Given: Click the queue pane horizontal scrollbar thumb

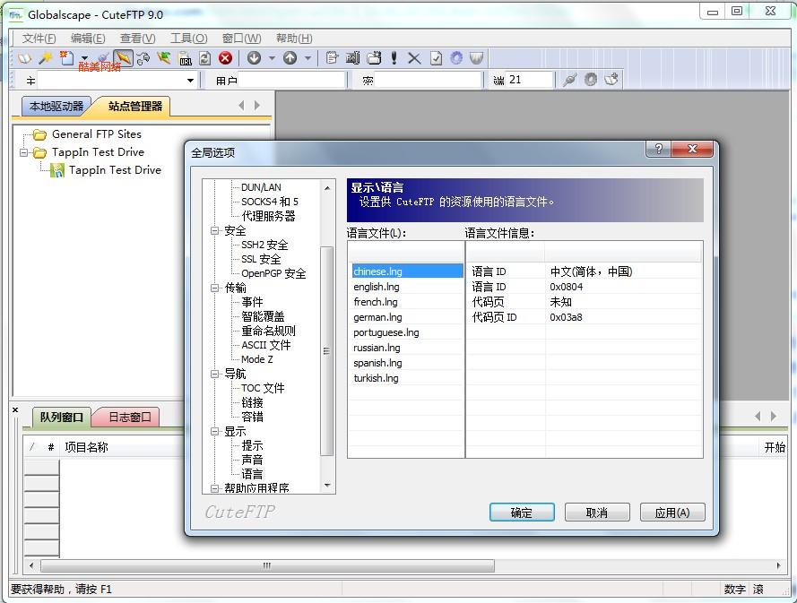Looking at the screenshot, I should coord(267,565).
